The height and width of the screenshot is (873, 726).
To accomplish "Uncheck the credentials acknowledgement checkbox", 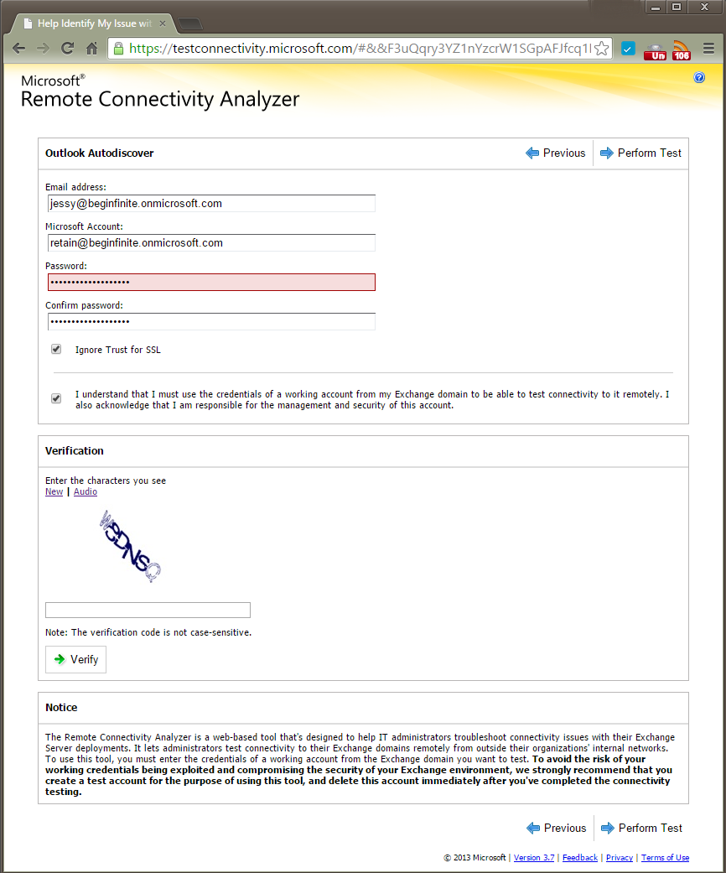I will 55,398.
